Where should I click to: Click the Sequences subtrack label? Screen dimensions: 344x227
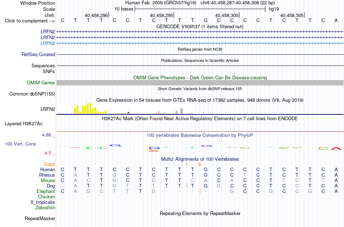coord(43,66)
